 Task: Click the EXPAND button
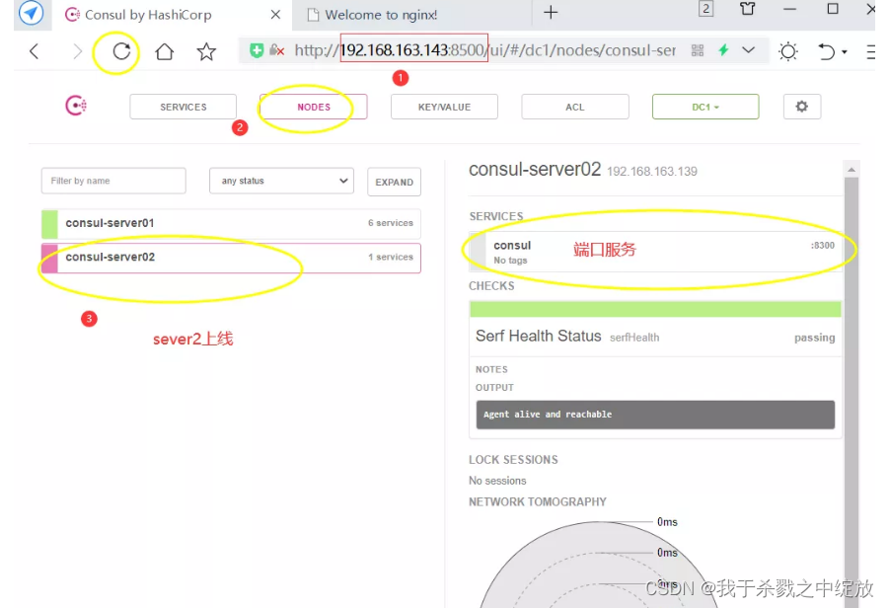pyautogui.click(x=394, y=182)
